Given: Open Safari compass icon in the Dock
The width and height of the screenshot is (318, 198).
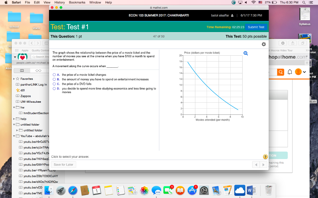Looking at the screenshot, I should [73, 190].
